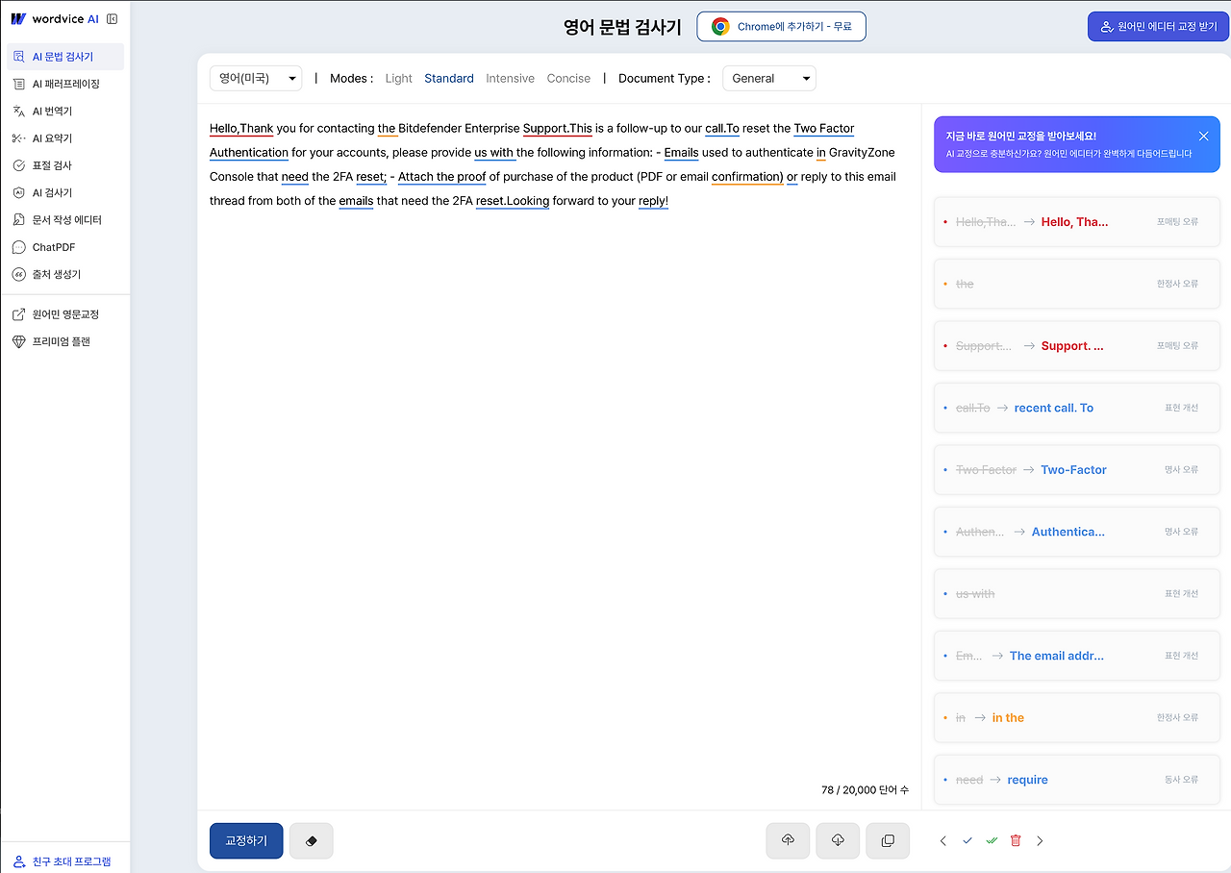The image size is (1231, 873).
Task: Select the Light proofreading mode
Action: click(398, 78)
